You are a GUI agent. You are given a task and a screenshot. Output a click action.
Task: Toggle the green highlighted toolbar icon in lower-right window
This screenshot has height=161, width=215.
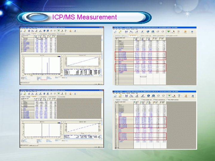pyautogui.click(x=169, y=96)
